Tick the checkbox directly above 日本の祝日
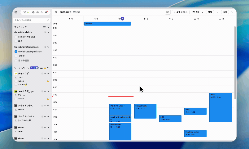The width and height of the screenshot is (249, 149). 16,56
